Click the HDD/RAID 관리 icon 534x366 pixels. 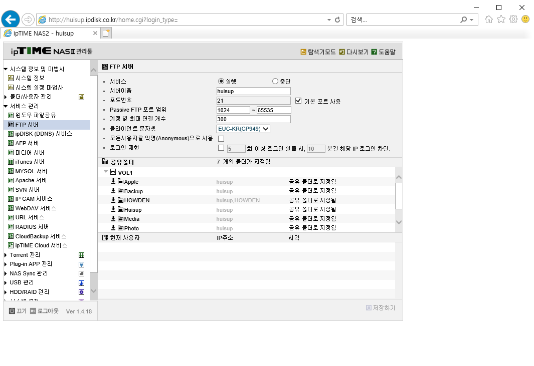pos(81,292)
